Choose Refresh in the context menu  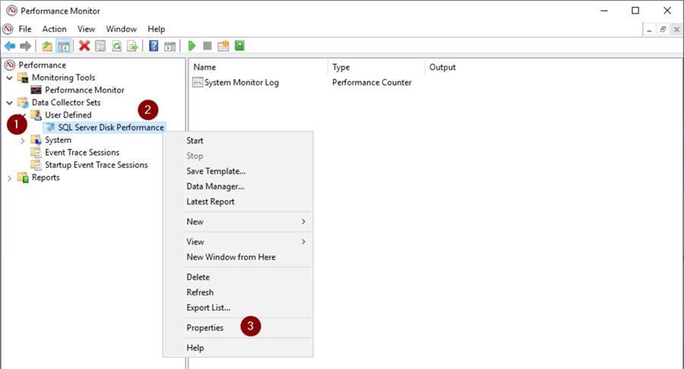click(x=238, y=292)
